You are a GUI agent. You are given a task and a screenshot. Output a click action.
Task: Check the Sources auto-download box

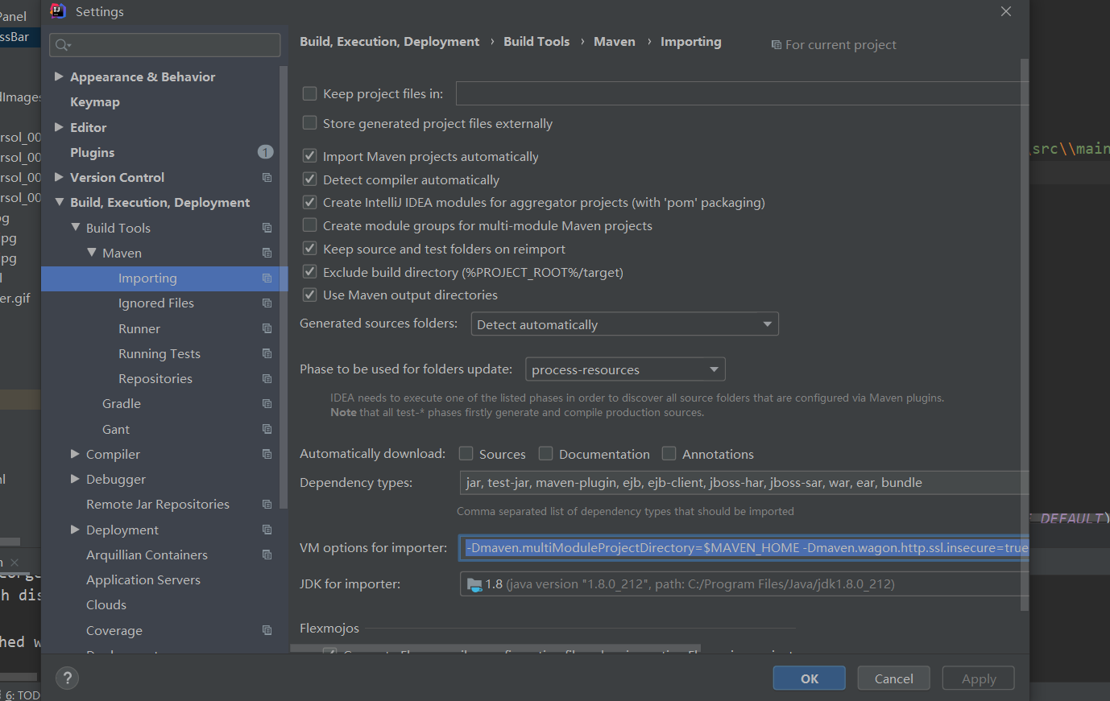pos(466,454)
